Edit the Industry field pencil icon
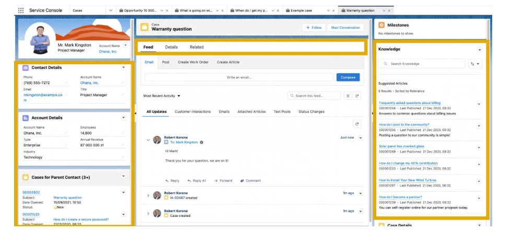This screenshot has height=243, width=511. click(x=123, y=157)
